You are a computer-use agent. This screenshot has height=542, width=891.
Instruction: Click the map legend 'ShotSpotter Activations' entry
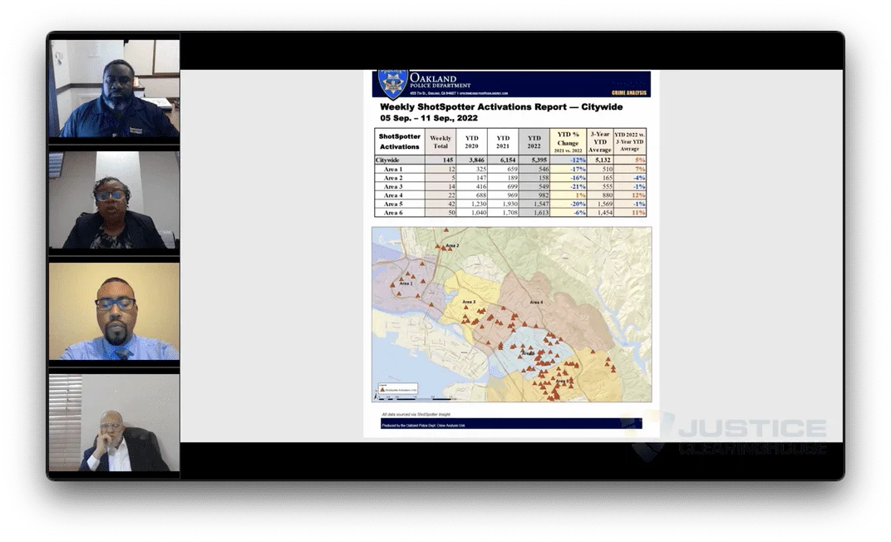[398, 391]
